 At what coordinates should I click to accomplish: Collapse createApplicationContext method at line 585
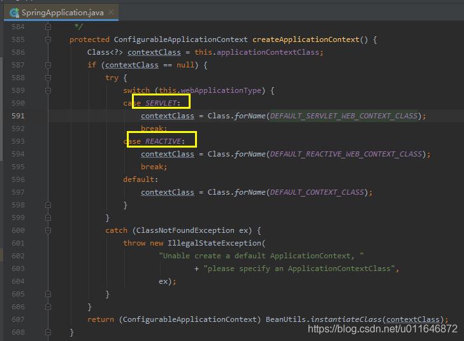coord(48,39)
